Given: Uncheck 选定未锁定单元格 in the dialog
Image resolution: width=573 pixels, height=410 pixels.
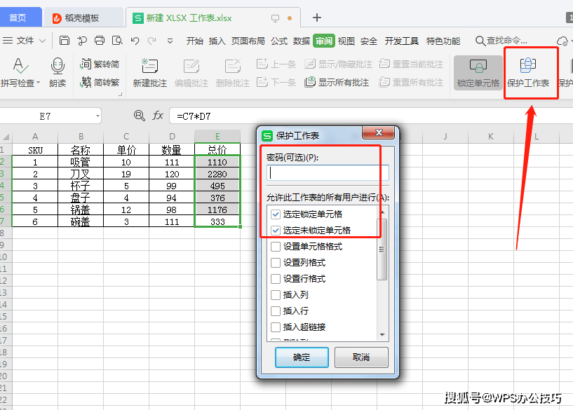Looking at the screenshot, I should [276, 230].
